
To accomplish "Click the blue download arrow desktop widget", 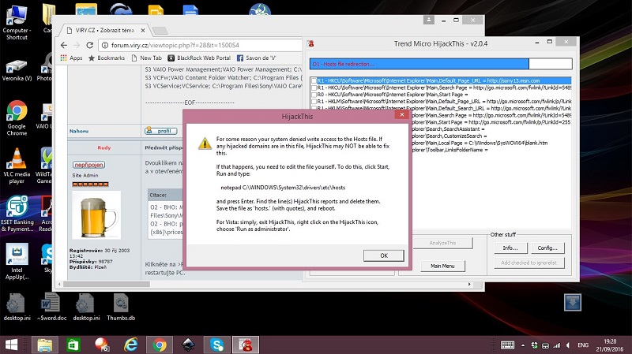I will pyautogui.click(x=573, y=303).
